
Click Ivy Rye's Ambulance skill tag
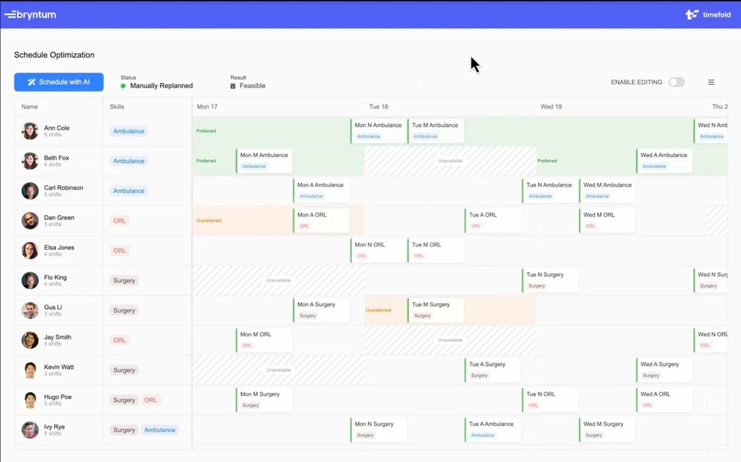(159, 430)
